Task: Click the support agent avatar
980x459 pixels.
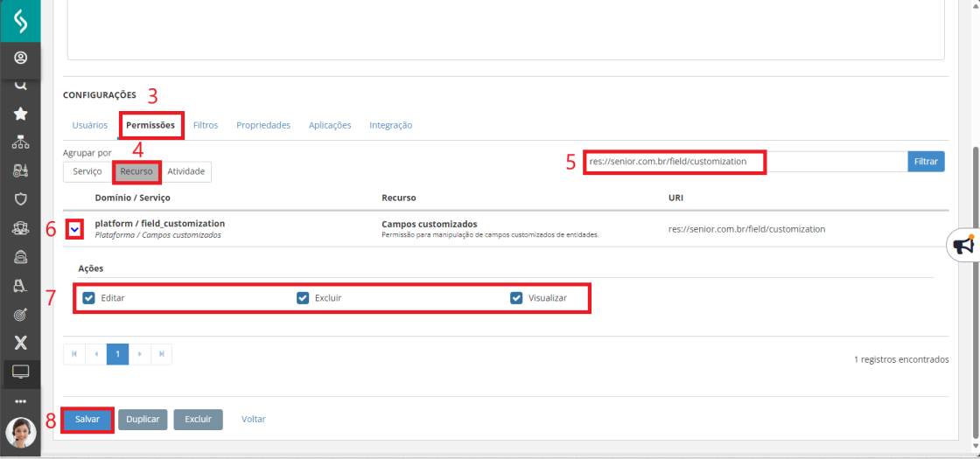Action: [x=21, y=432]
